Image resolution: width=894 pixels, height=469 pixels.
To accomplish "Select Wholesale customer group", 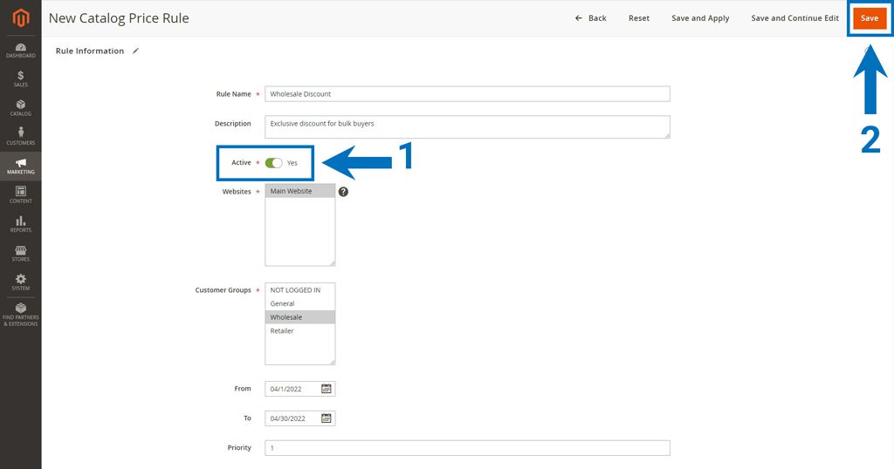I will pos(300,317).
